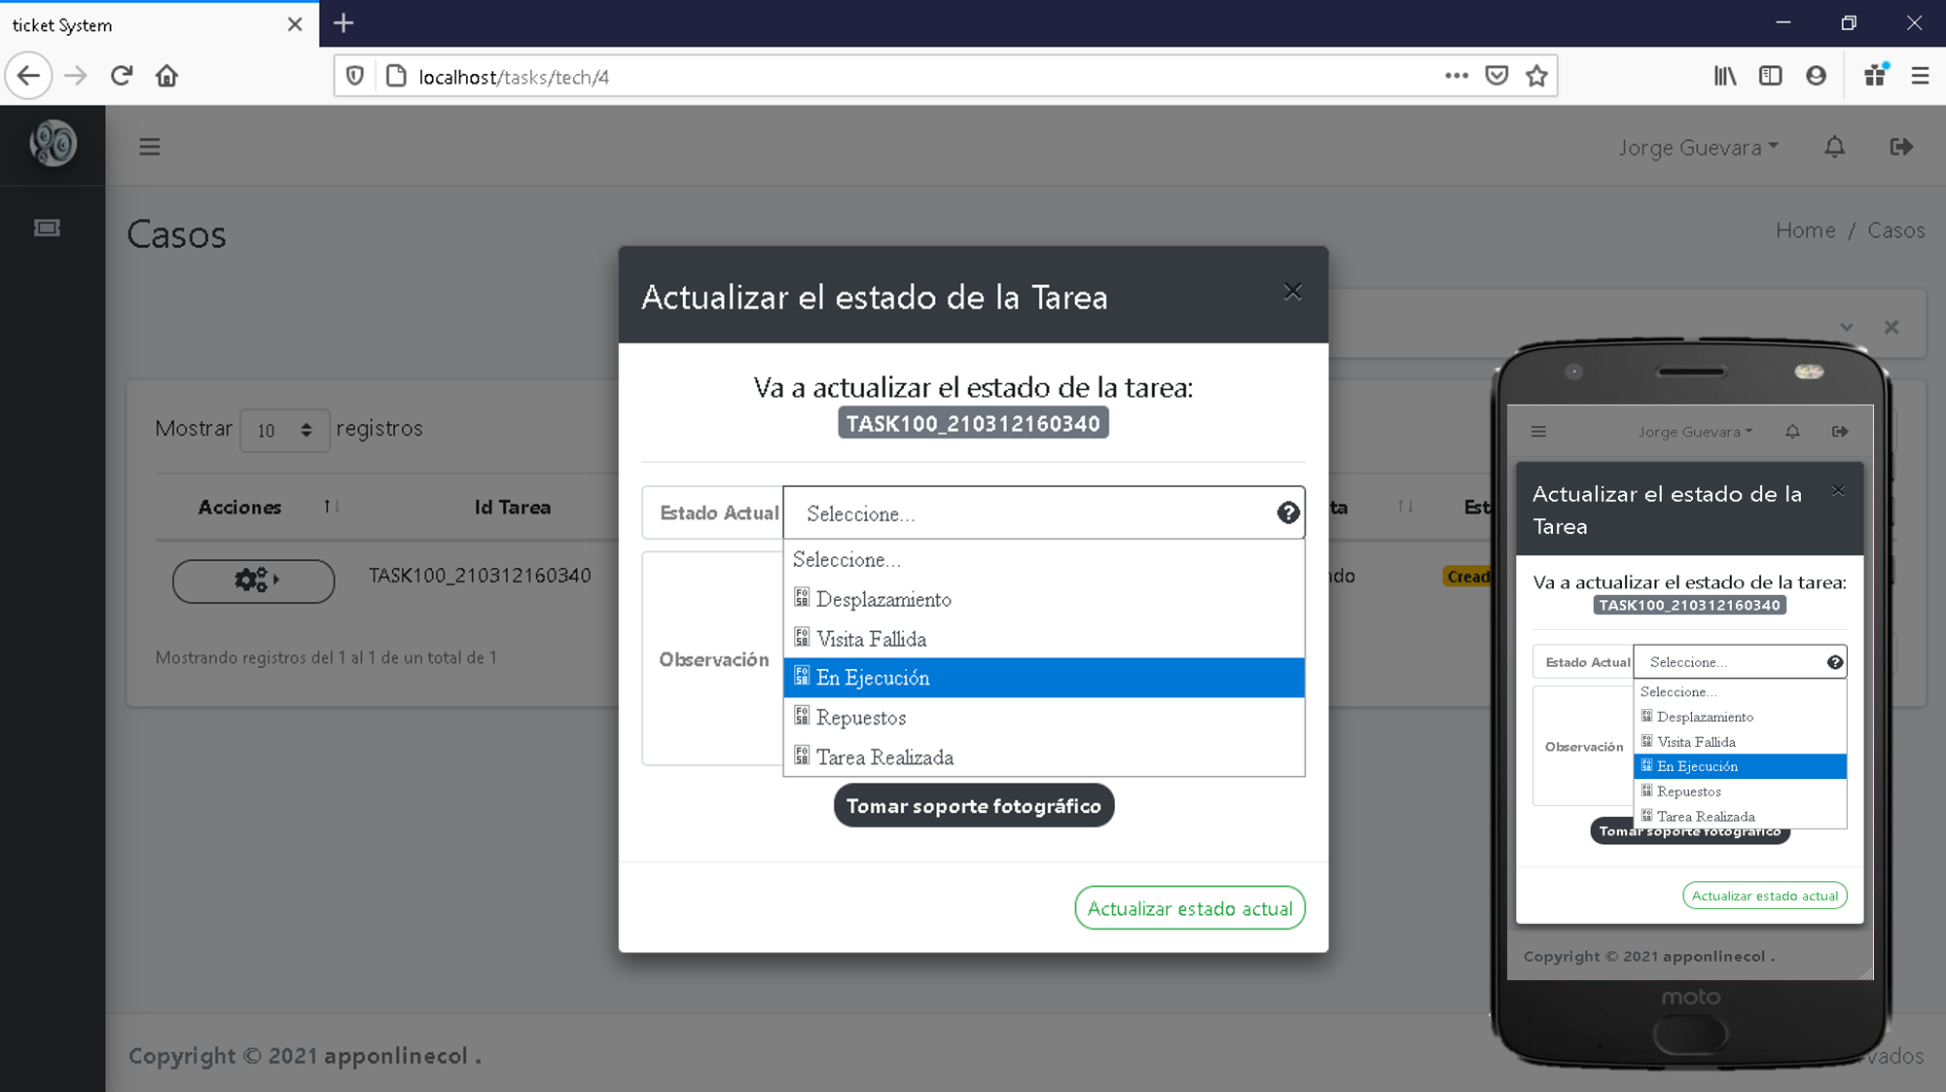1946x1092 pixels.
Task: Open page actions three-dot menu
Action: click(1457, 76)
